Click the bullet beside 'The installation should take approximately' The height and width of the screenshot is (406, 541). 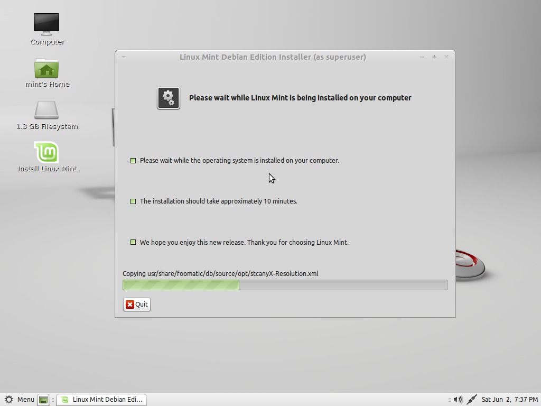133,201
